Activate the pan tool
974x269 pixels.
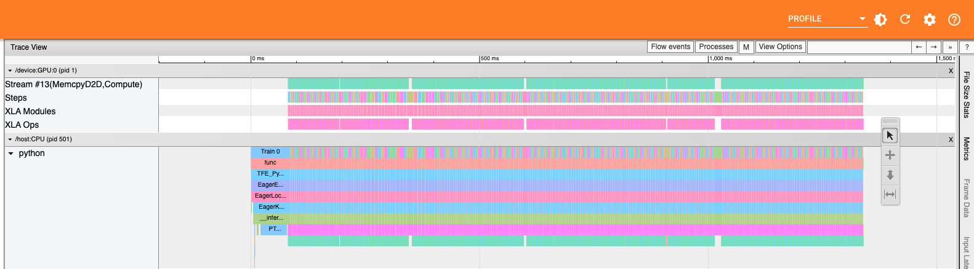890,155
